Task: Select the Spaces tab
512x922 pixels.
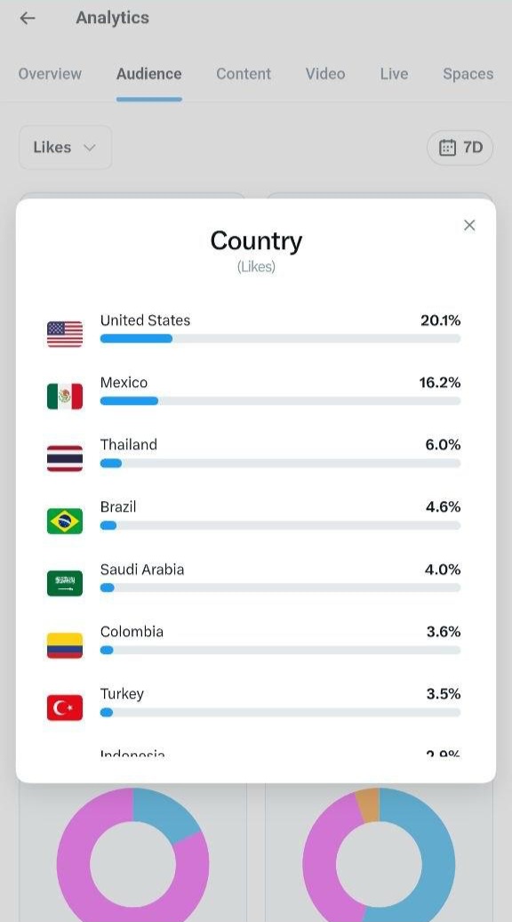Action: 468,74
